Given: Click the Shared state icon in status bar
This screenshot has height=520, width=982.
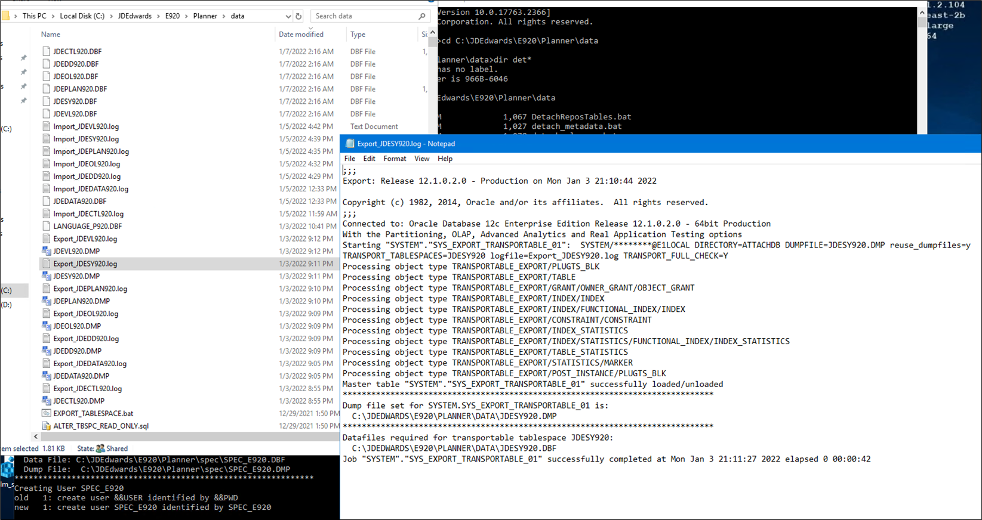Looking at the screenshot, I should tap(100, 448).
